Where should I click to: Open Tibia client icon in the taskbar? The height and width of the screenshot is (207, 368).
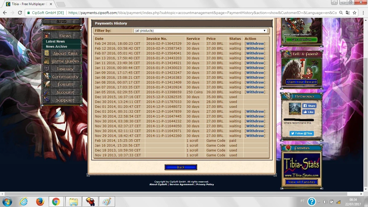[x=90, y=202]
